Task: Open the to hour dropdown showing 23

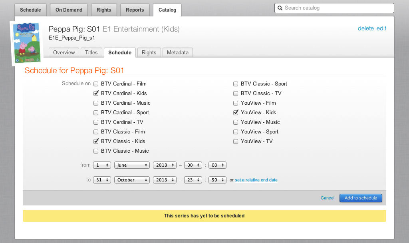Action: point(193,180)
